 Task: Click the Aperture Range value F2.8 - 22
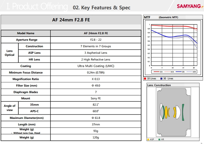[x=96, y=40]
